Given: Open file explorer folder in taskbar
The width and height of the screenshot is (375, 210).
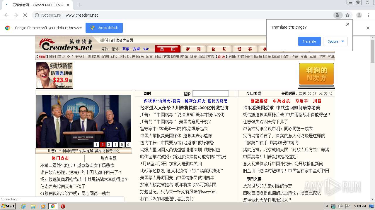Looking at the screenshot, I should point(33,206).
